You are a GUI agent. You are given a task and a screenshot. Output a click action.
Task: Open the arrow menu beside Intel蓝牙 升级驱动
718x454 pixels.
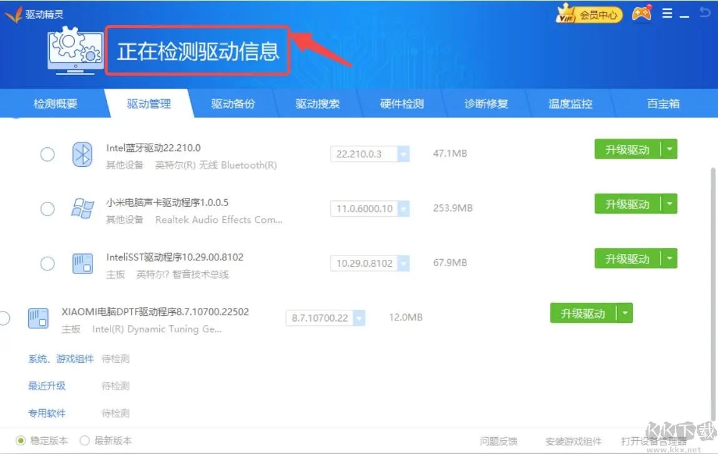point(669,149)
